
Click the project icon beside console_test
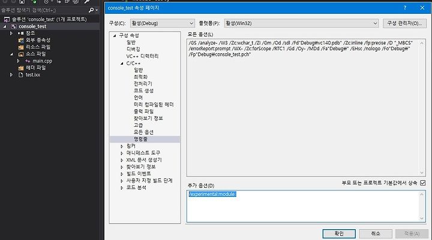[14, 26]
